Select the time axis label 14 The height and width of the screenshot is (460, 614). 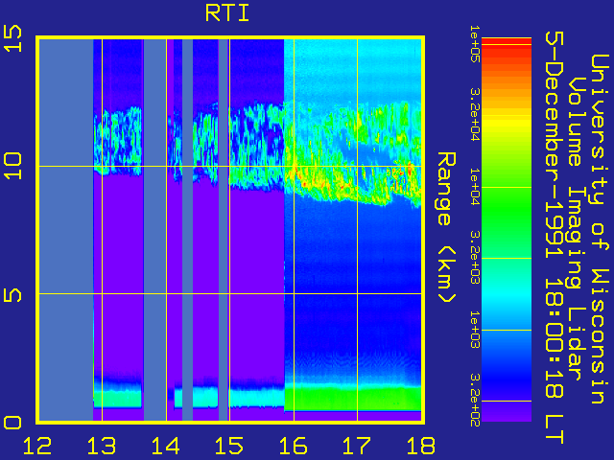[165, 446]
